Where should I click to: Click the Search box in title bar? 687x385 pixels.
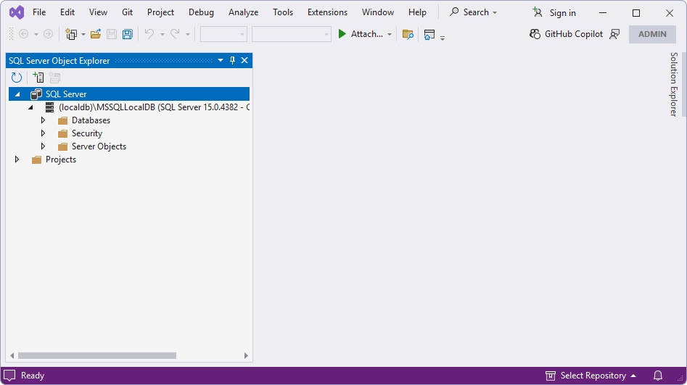(x=473, y=12)
